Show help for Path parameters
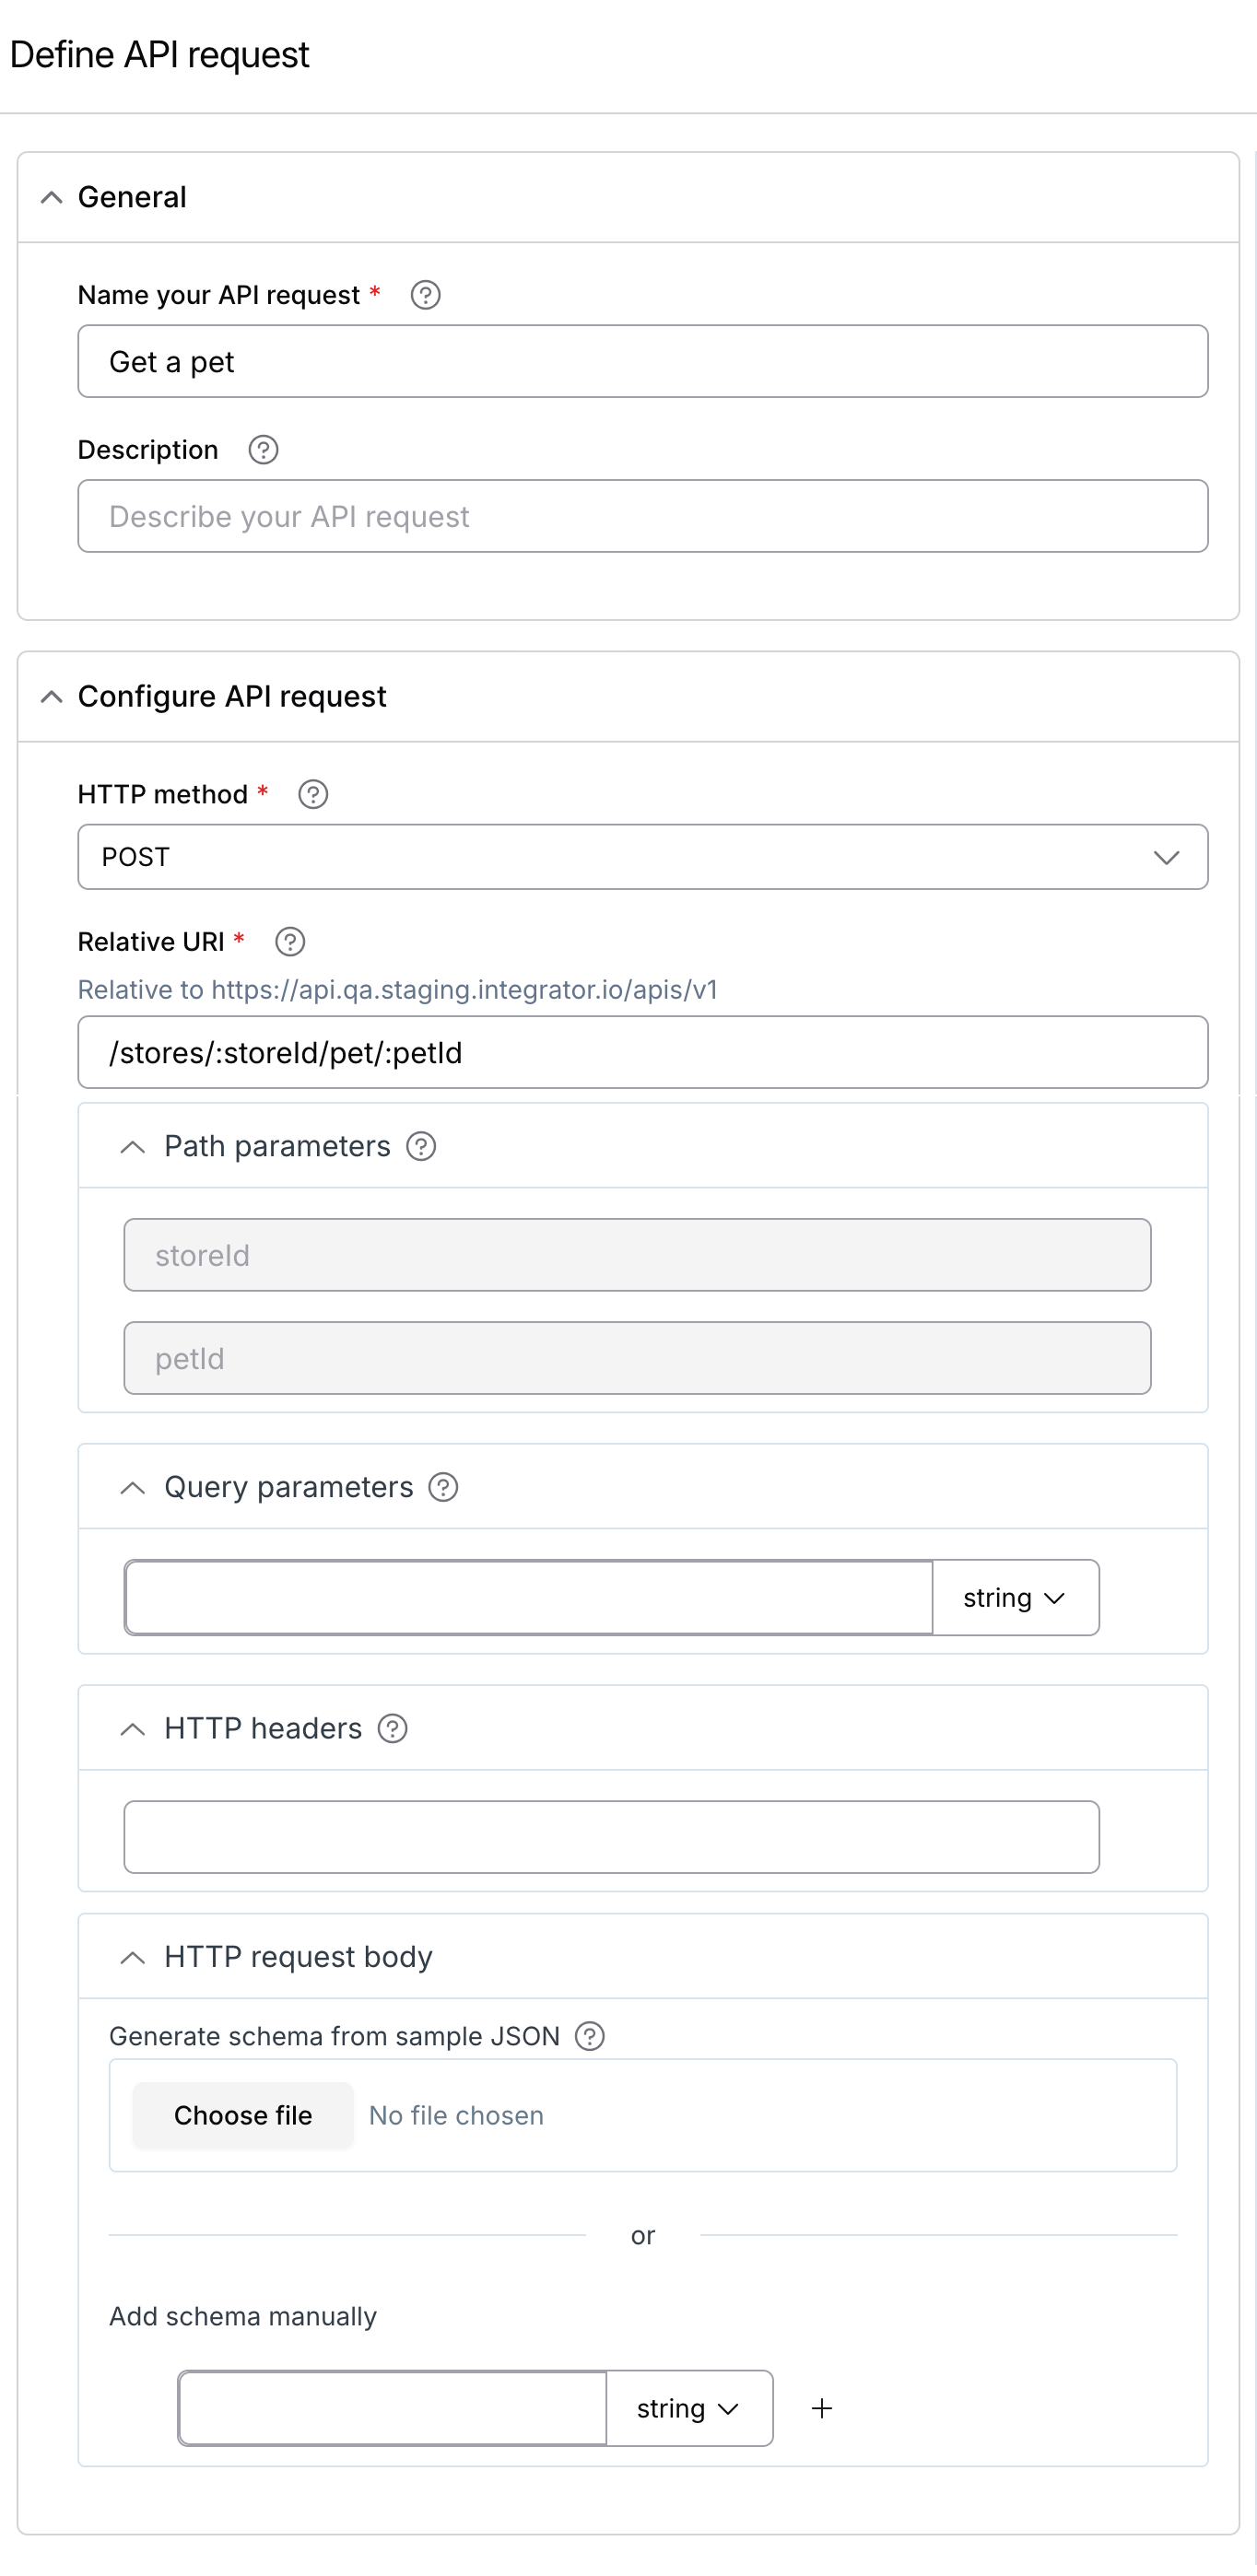This screenshot has width=1257, height=2576. [x=421, y=1146]
